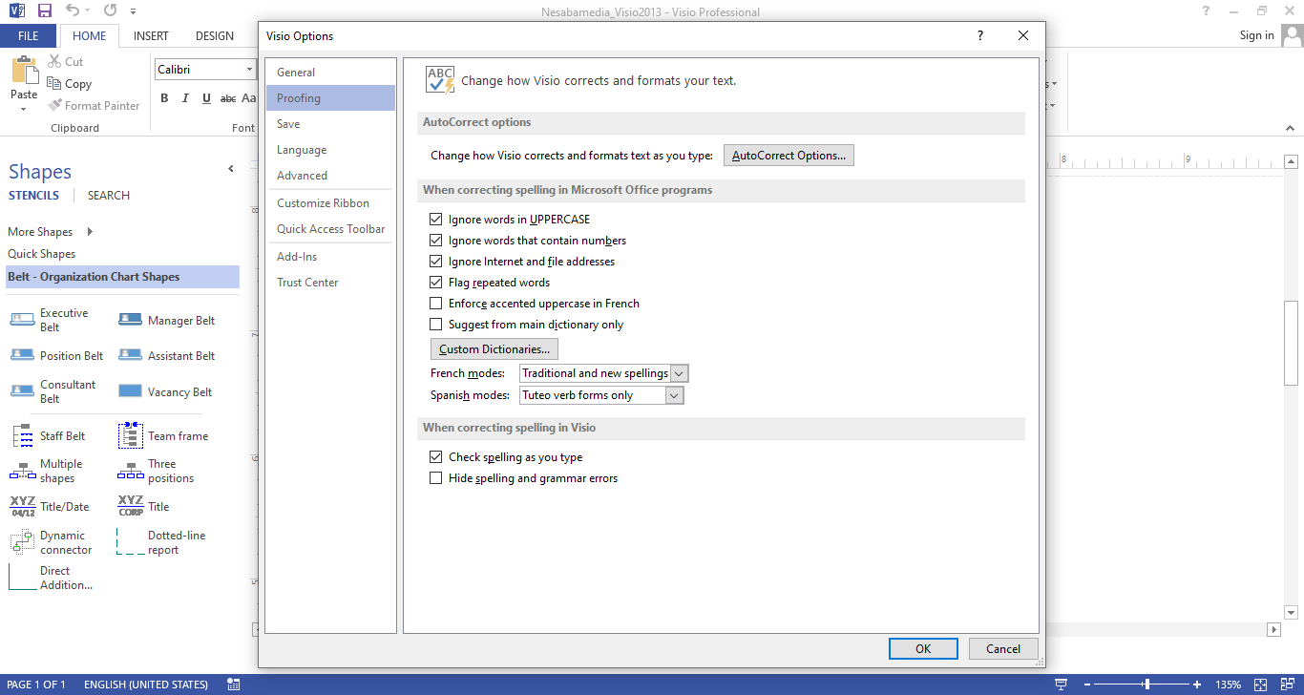Click the Vacancy Belt shape icon
The height and width of the screenshot is (695, 1304).
(x=130, y=391)
